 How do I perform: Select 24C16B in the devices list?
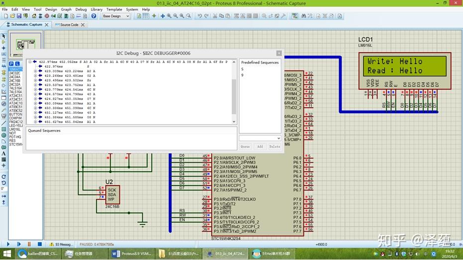(x=15, y=81)
